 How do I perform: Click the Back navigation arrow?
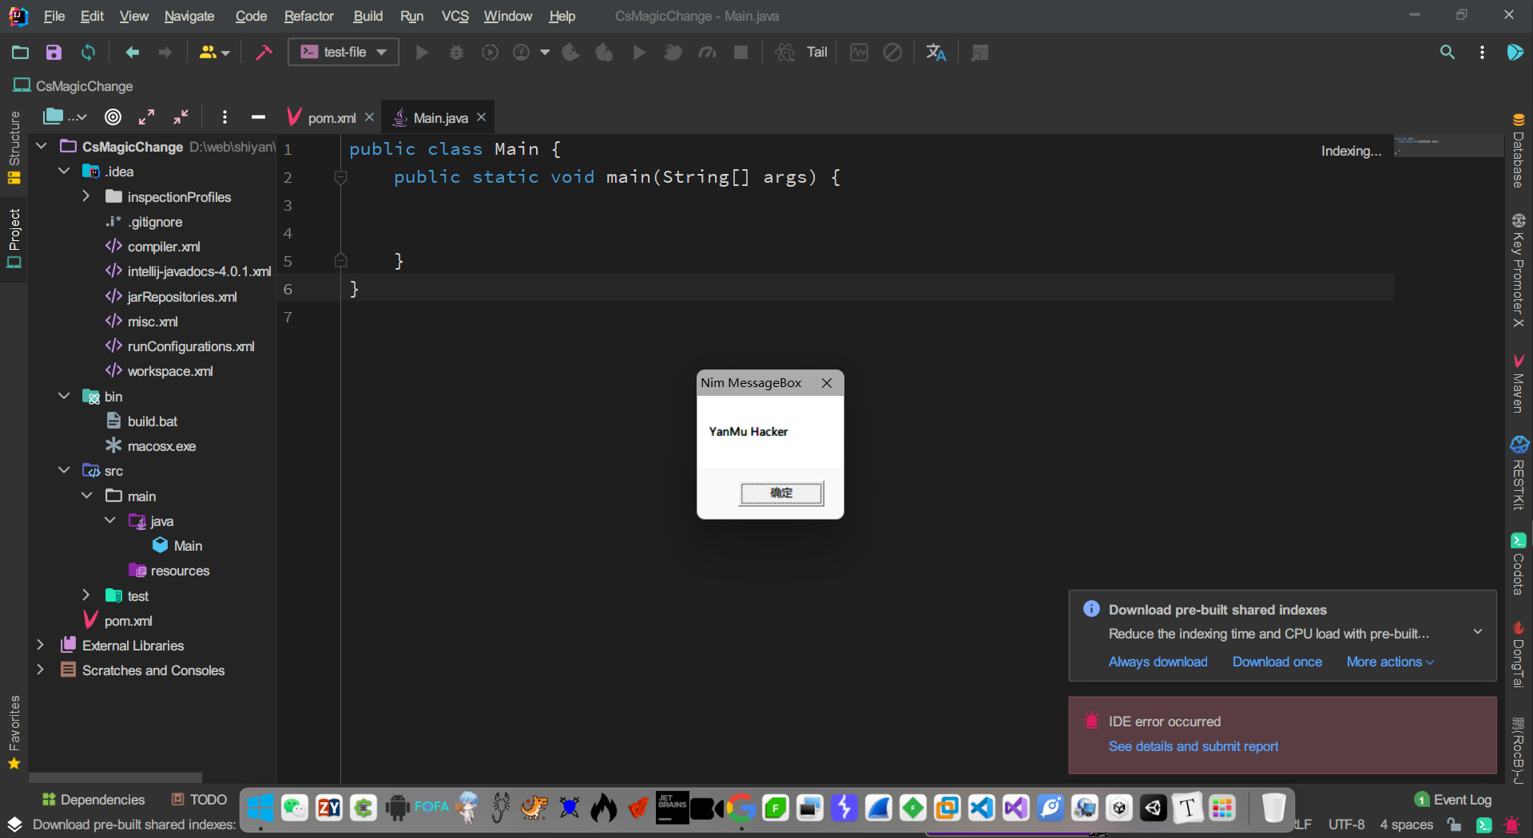coord(132,53)
